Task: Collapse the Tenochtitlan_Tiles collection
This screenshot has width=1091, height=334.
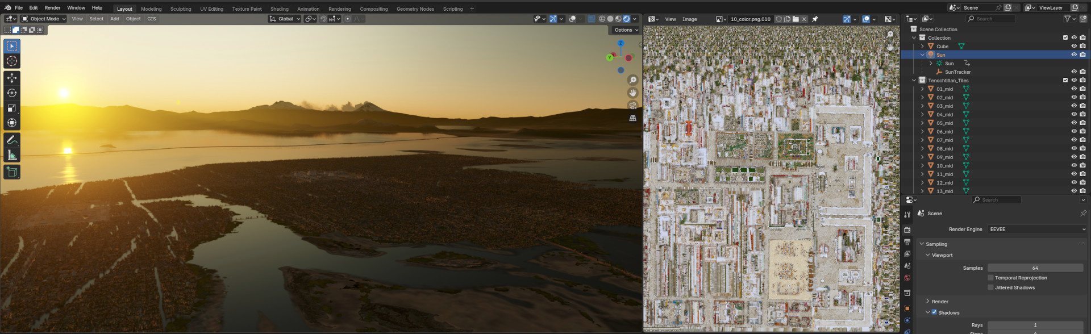Action: pos(914,81)
